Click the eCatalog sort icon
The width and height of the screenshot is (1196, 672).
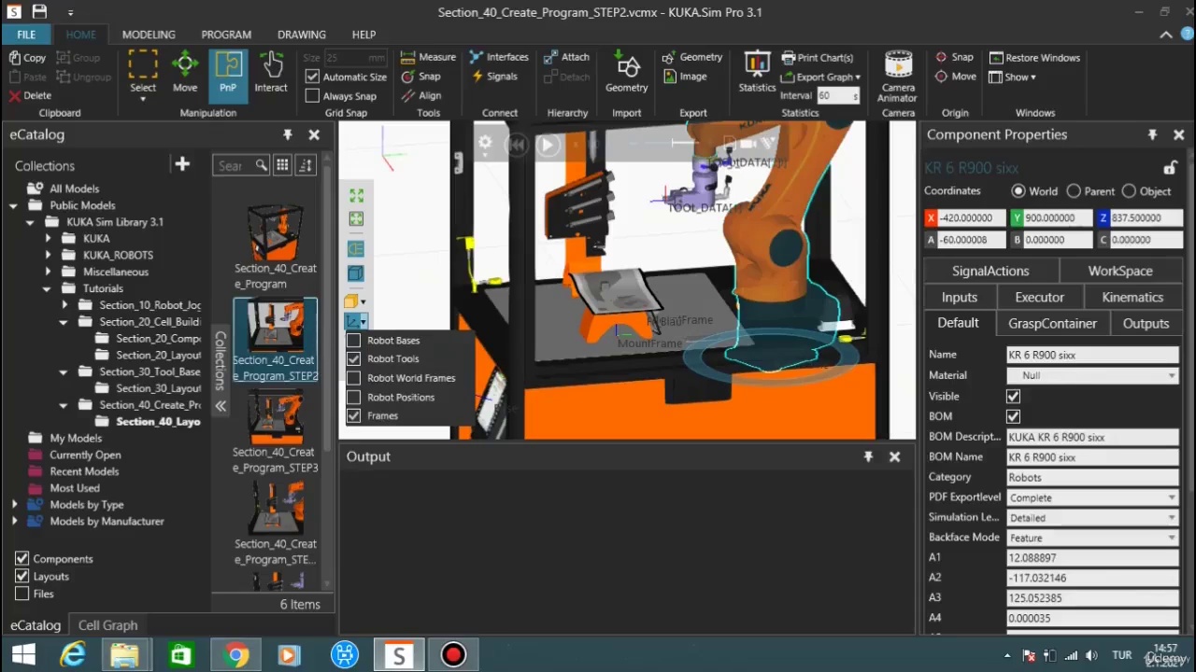(306, 165)
